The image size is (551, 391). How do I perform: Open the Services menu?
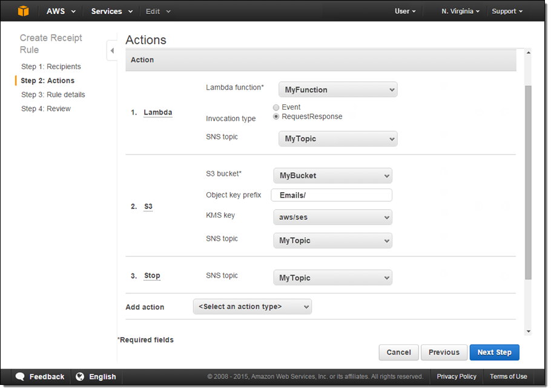[110, 11]
